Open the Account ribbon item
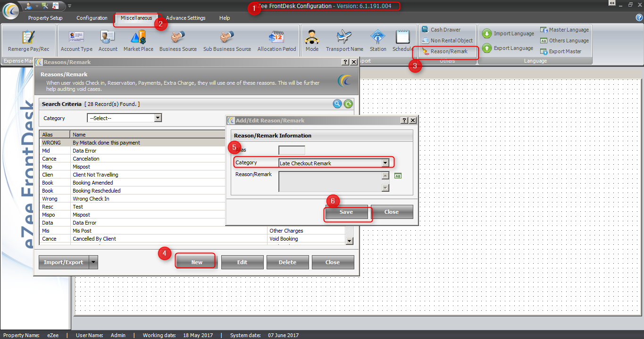The image size is (644, 339). tap(108, 41)
